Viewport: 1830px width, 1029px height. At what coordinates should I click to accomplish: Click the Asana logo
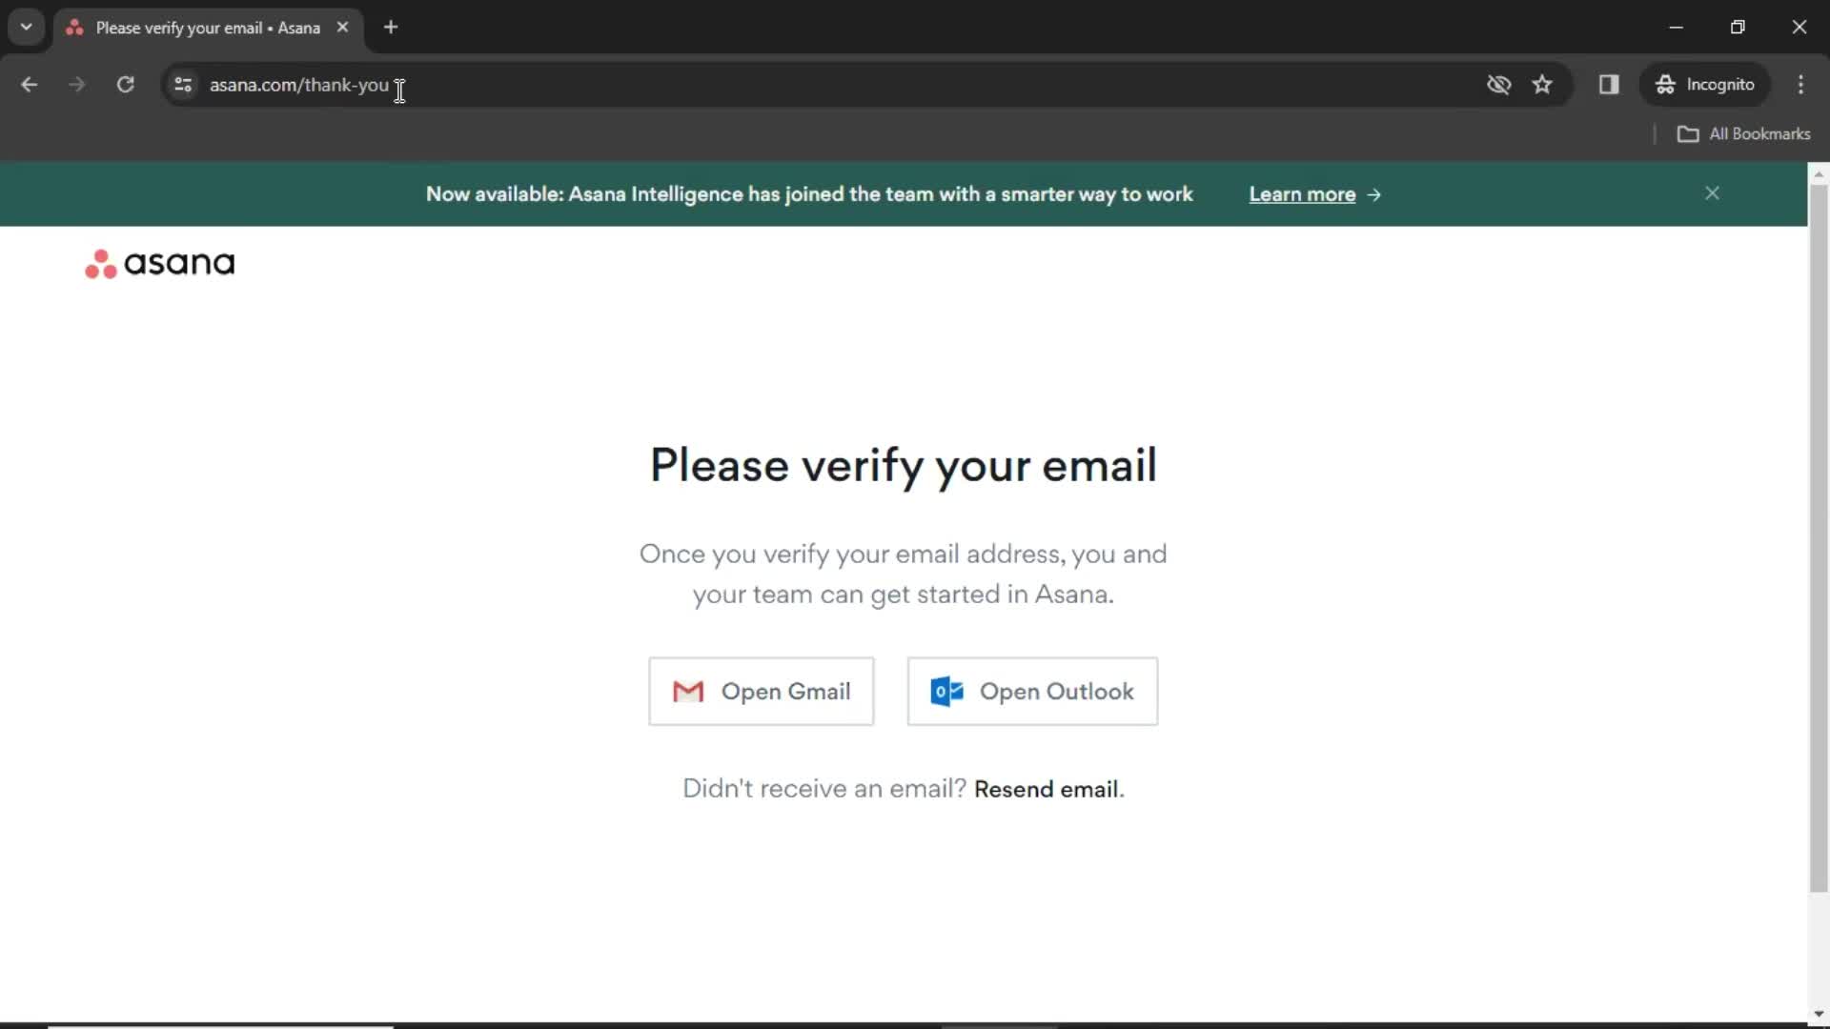point(159,263)
